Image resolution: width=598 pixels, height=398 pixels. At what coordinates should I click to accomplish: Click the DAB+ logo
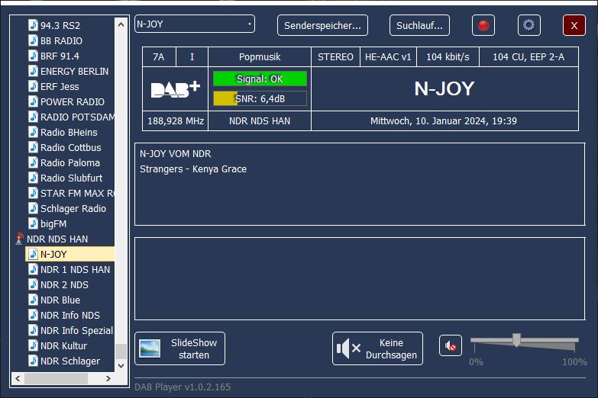tap(175, 89)
